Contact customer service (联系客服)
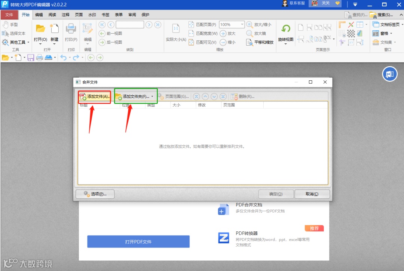 [294, 3]
